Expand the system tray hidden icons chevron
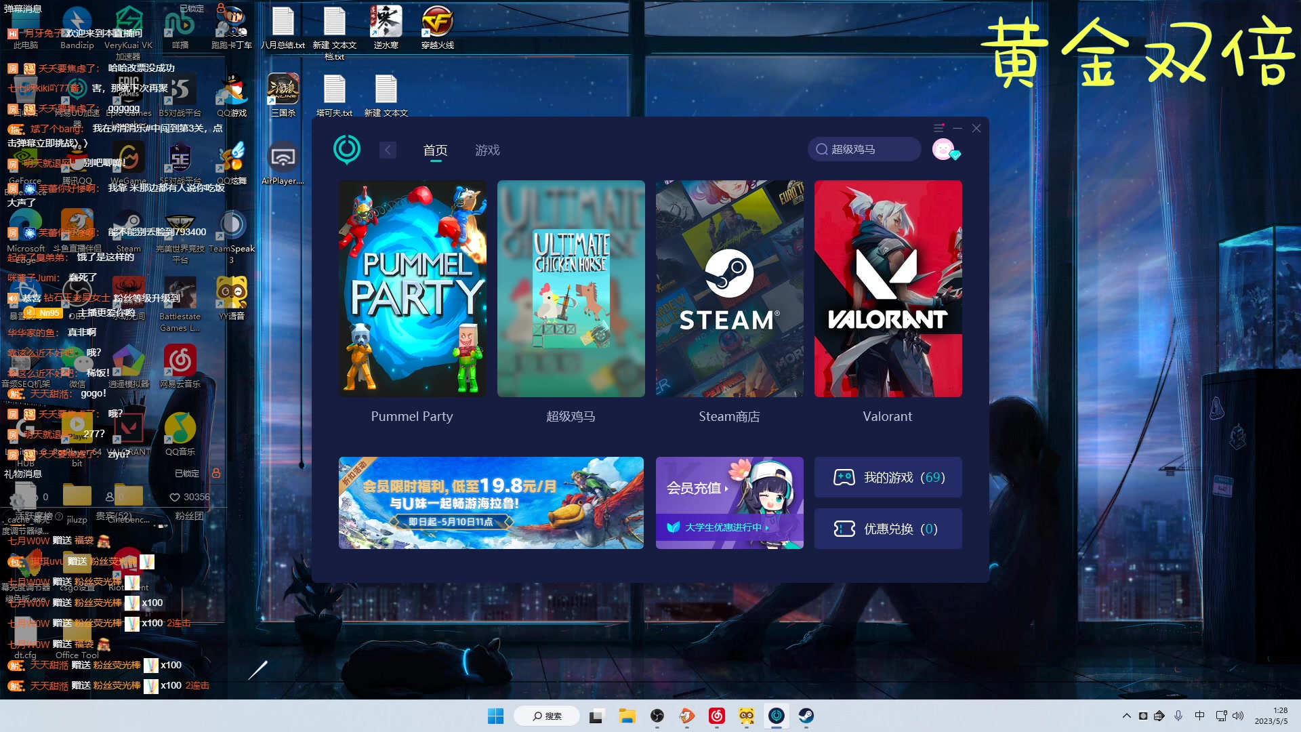Image resolution: width=1301 pixels, height=732 pixels. tap(1126, 716)
